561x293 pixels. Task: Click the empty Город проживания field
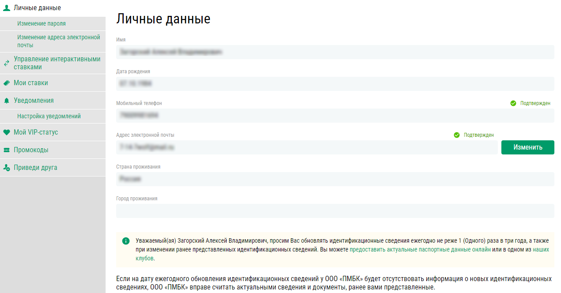(x=335, y=211)
